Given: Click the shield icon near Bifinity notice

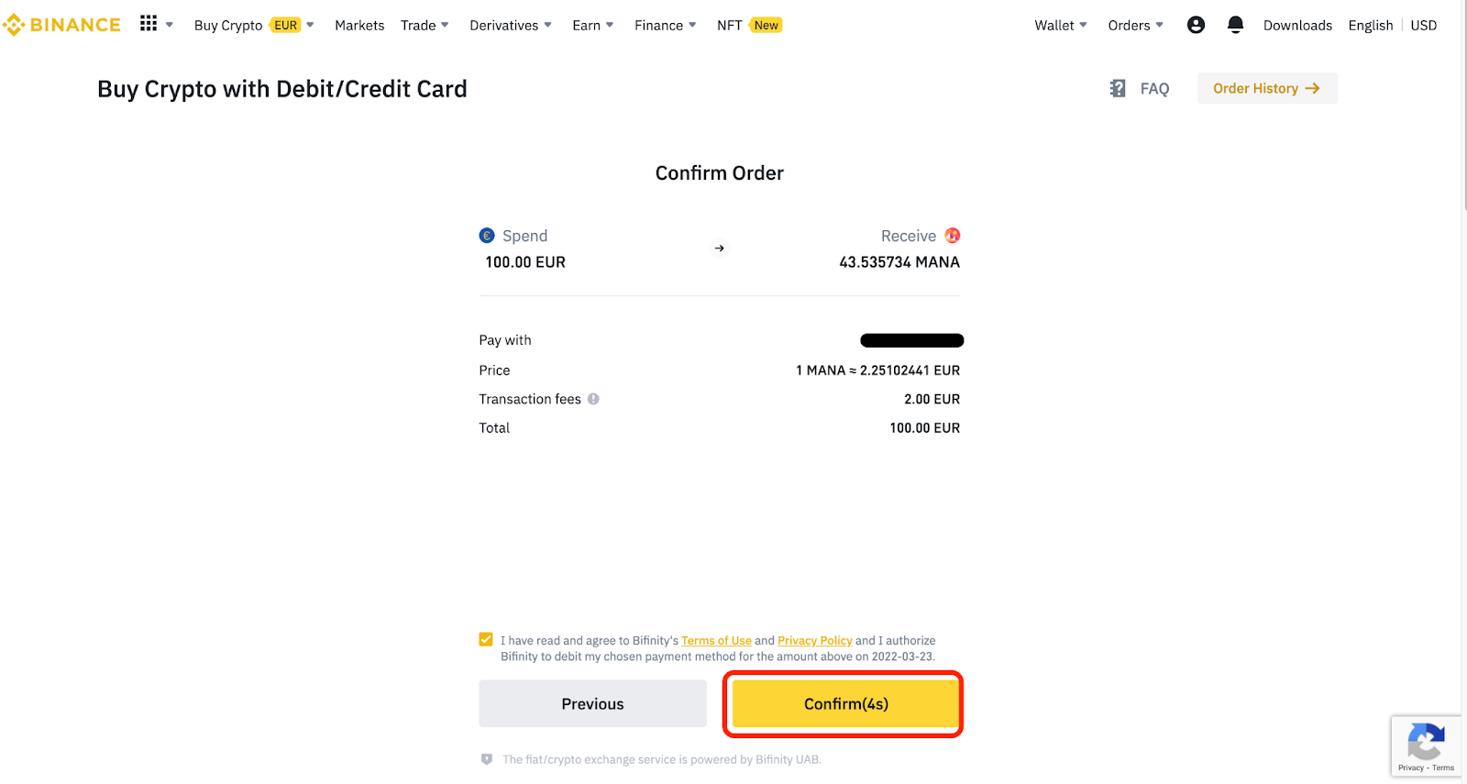Looking at the screenshot, I should point(486,759).
